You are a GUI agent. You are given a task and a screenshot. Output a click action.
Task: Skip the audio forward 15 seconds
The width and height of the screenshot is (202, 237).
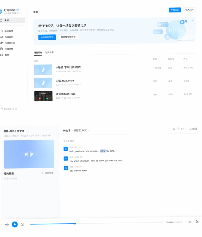click(x=22, y=224)
